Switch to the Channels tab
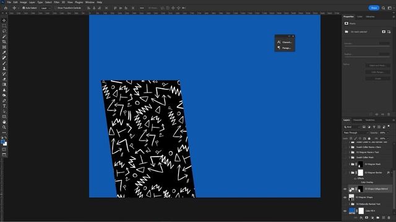396x222 pixels. pos(358,120)
